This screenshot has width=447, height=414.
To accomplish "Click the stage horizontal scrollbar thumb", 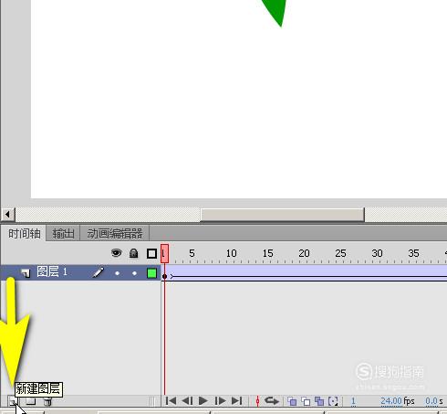I will (282, 215).
